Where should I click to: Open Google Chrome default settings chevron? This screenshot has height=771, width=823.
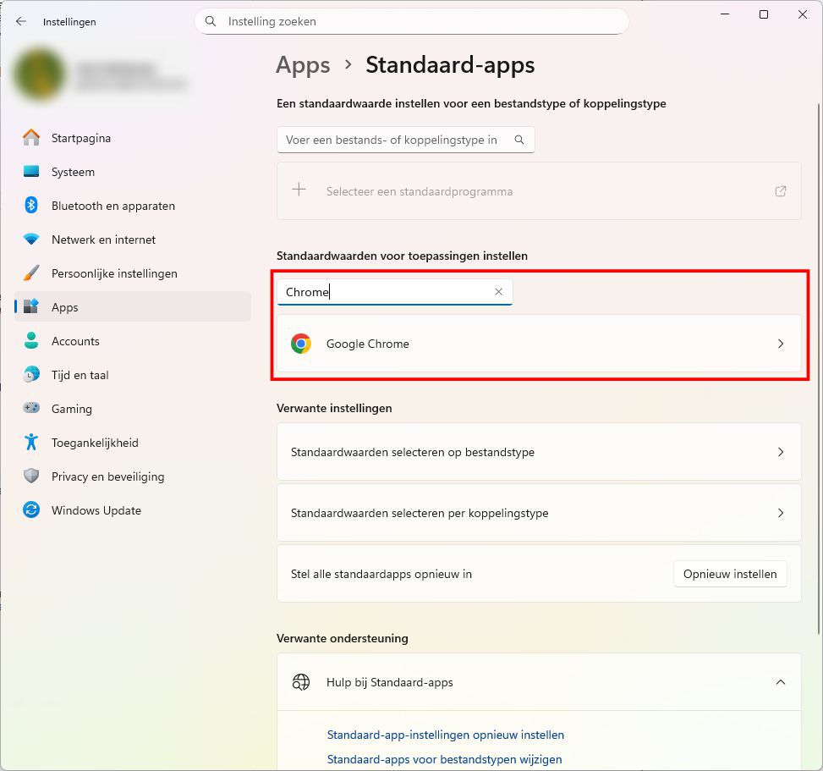[x=780, y=344]
